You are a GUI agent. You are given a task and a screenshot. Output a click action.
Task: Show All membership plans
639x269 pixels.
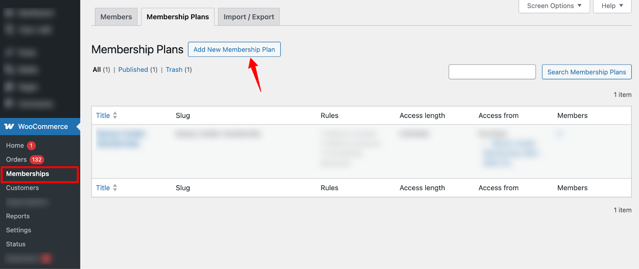[x=97, y=69]
